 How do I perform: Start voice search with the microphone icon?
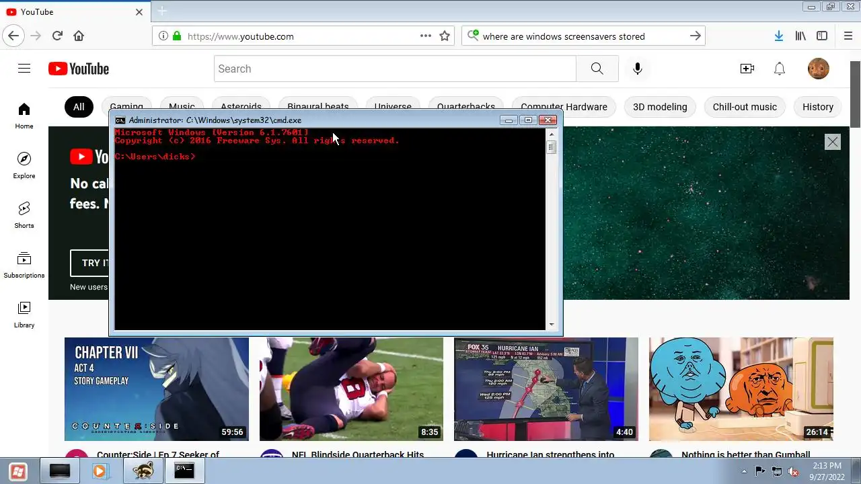(x=638, y=69)
